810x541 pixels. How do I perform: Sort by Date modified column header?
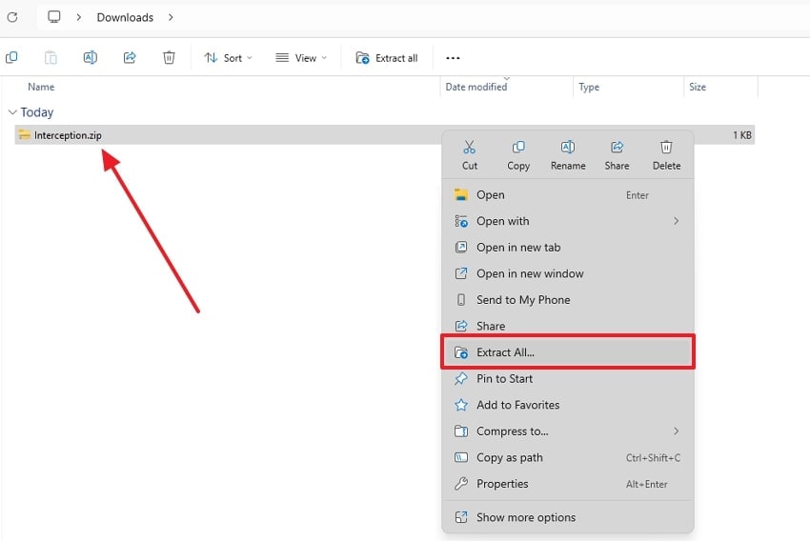point(476,87)
